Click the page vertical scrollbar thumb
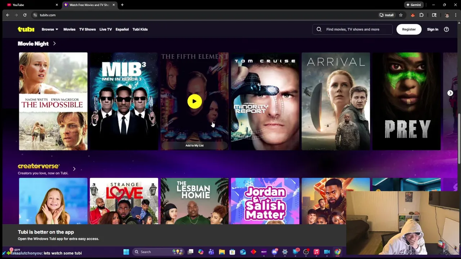This screenshot has width=461, height=259. pyautogui.click(x=459, y=140)
